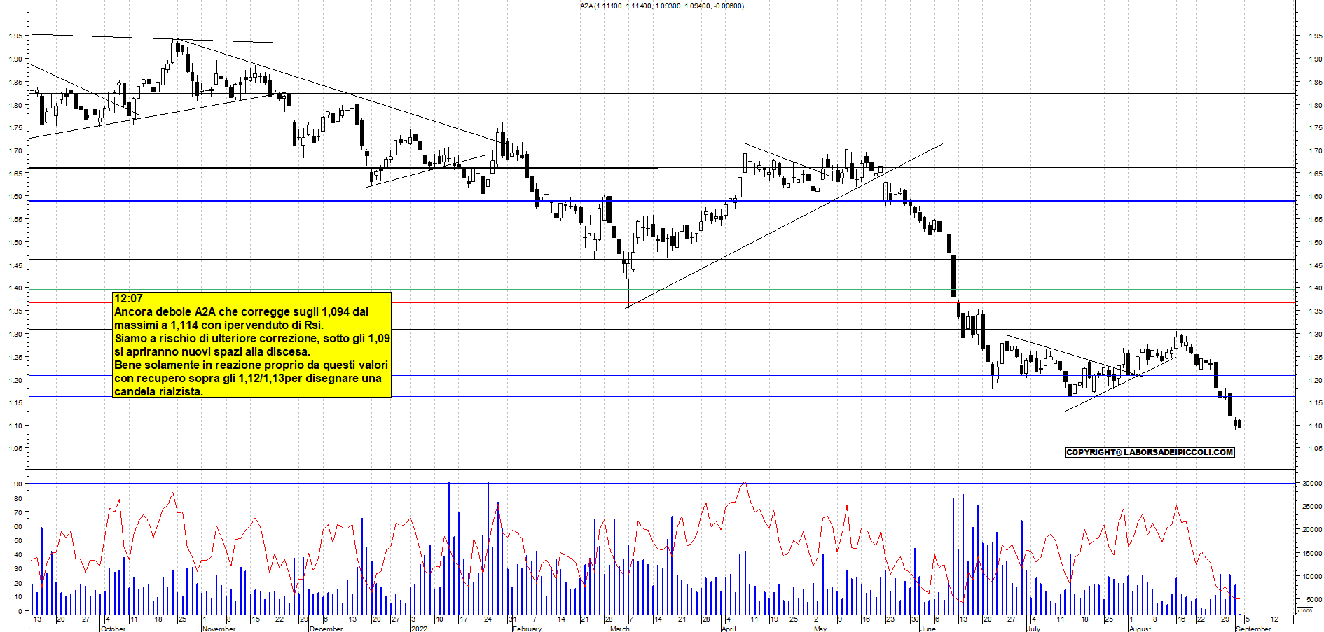Click 1.05 on the right-hand price scale
Viewport: 1324px width, 632px height.
tap(1315, 448)
